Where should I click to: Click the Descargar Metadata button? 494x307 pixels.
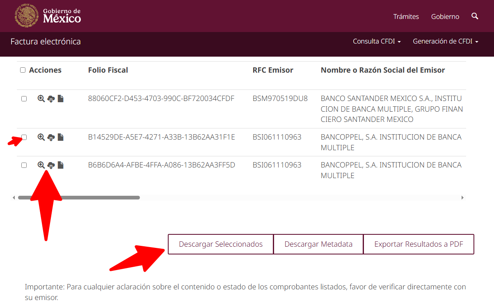[318, 244]
